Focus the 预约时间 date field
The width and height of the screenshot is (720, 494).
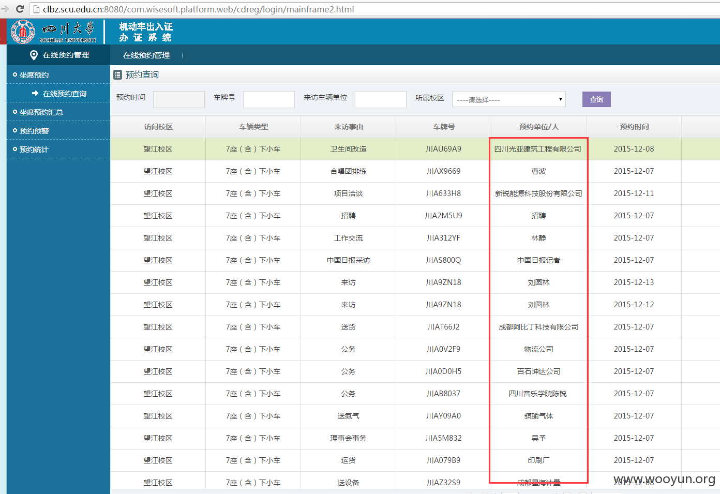click(x=179, y=99)
